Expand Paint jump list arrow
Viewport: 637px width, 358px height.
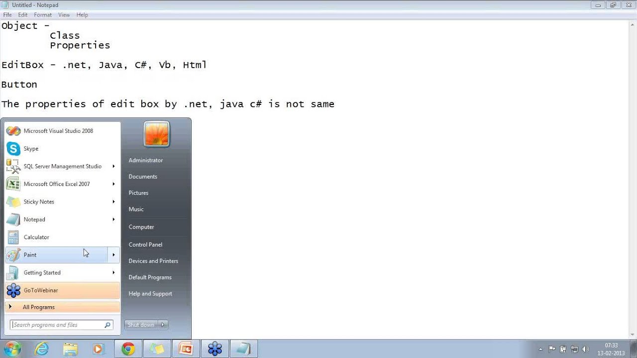pyautogui.click(x=113, y=255)
